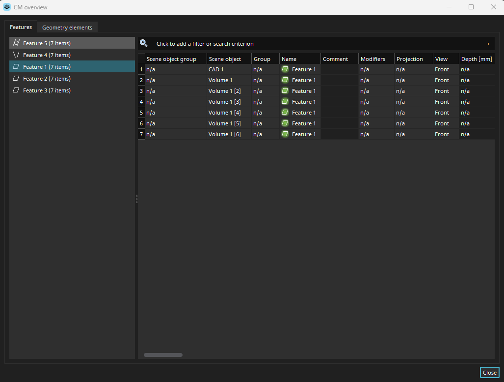Click green Feature 1 icon in Volume 1 [6] row
This screenshot has width=504, height=382.
[285, 134]
